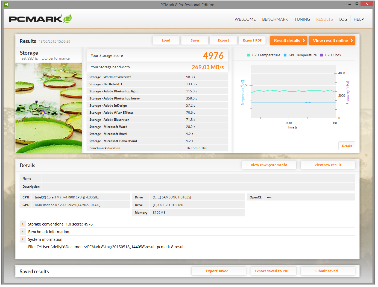Click the GPU Temperature legend swatch
The width and height of the screenshot is (378, 287).
[x=285, y=55]
